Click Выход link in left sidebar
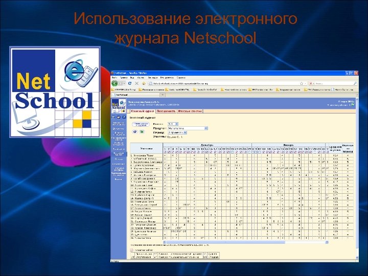 click(x=119, y=179)
